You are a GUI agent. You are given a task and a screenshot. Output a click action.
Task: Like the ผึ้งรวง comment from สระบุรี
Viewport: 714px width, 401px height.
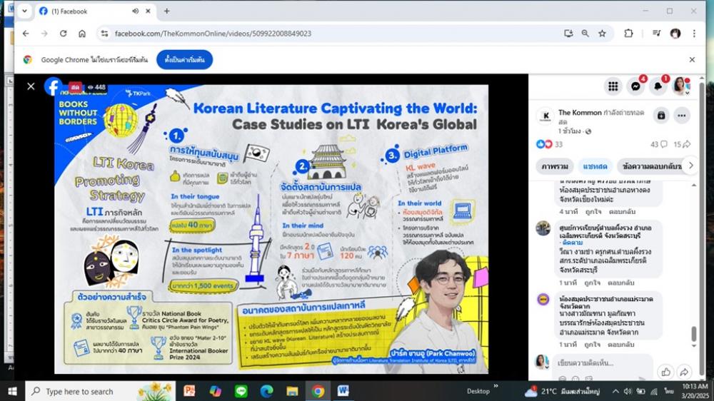pyautogui.click(x=592, y=283)
